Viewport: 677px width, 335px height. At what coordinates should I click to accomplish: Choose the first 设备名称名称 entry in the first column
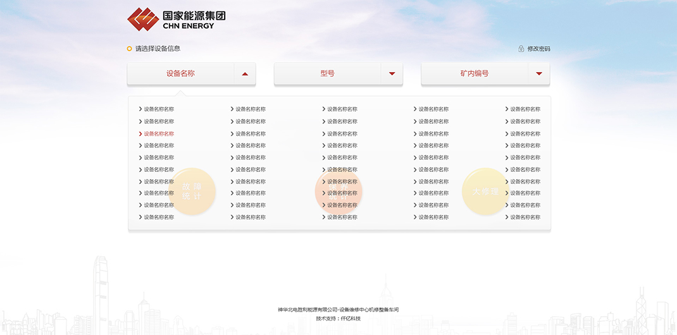(x=159, y=109)
